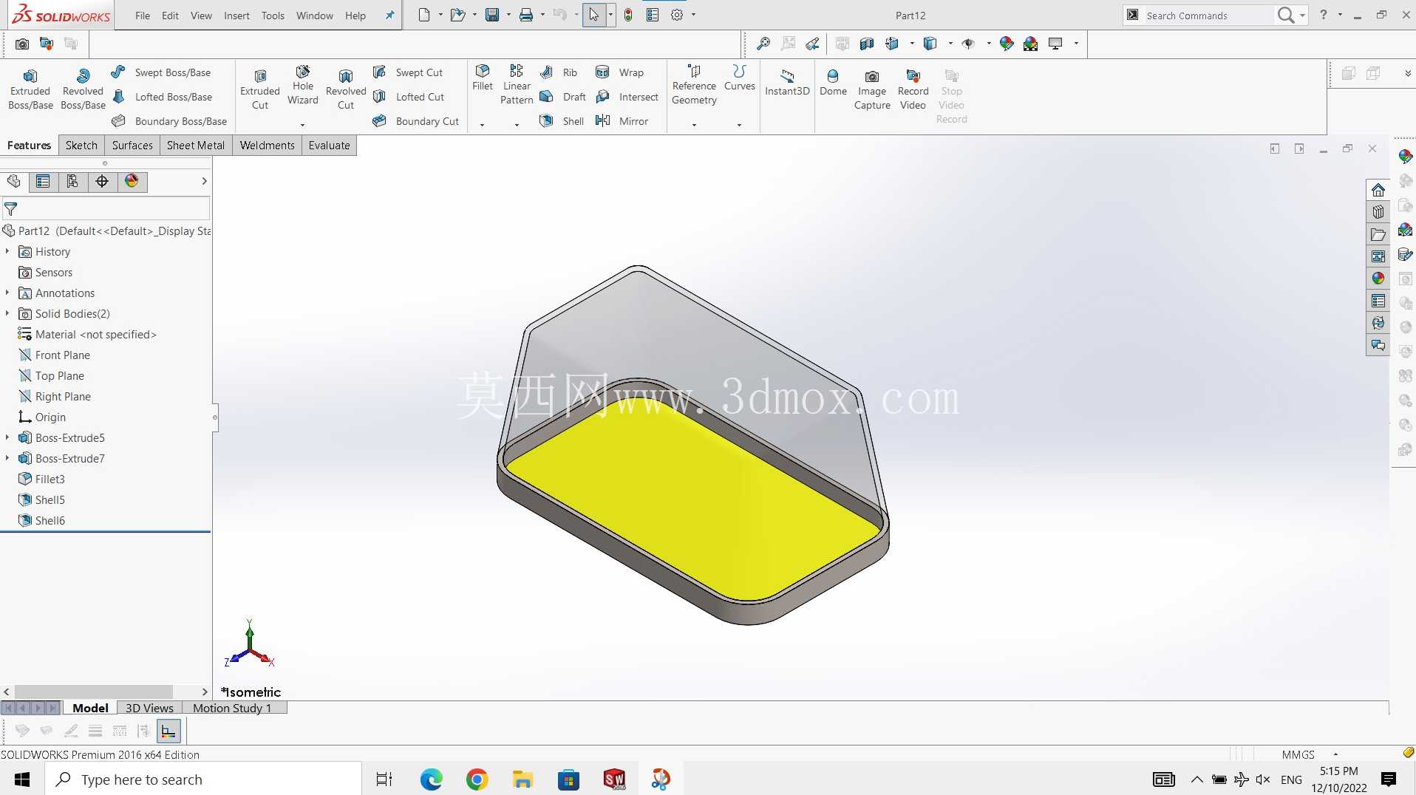This screenshot has height=795, width=1416.
Task: Click the Dome tool
Action: click(x=833, y=83)
